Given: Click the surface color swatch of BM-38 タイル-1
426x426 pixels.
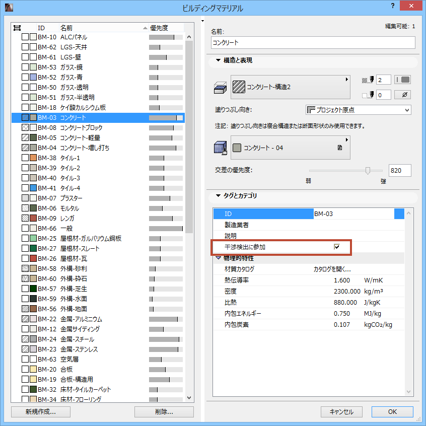Looking at the screenshot, I should (x=33, y=158).
